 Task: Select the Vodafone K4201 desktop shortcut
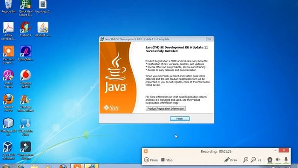[x=26, y=79]
